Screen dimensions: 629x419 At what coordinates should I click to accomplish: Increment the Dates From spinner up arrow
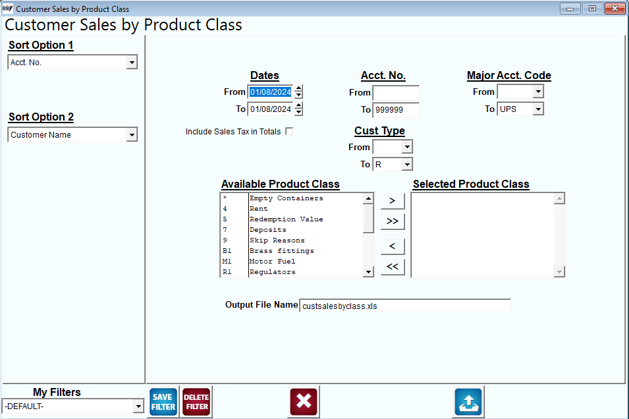tap(298, 88)
